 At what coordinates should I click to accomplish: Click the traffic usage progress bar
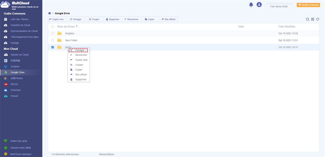click(279, 4)
